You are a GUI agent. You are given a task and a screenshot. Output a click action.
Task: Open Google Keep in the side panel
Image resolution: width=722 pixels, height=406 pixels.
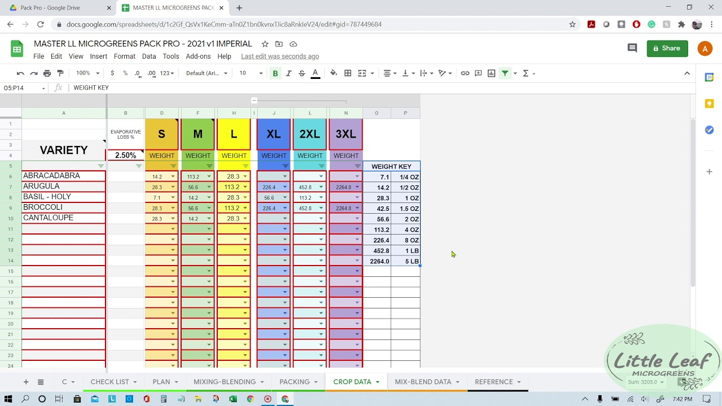tap(709, 104)
